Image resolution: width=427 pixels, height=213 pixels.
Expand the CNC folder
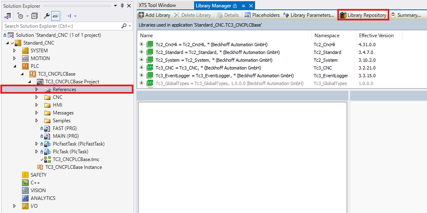pyautogui.click(x=37, y=97)
